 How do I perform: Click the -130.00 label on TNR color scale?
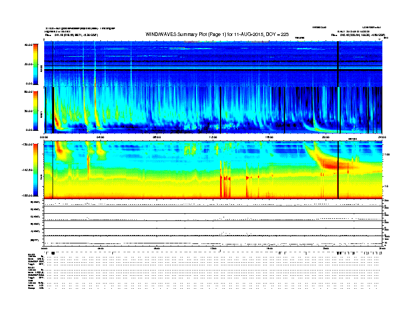(x=27, y=144)
